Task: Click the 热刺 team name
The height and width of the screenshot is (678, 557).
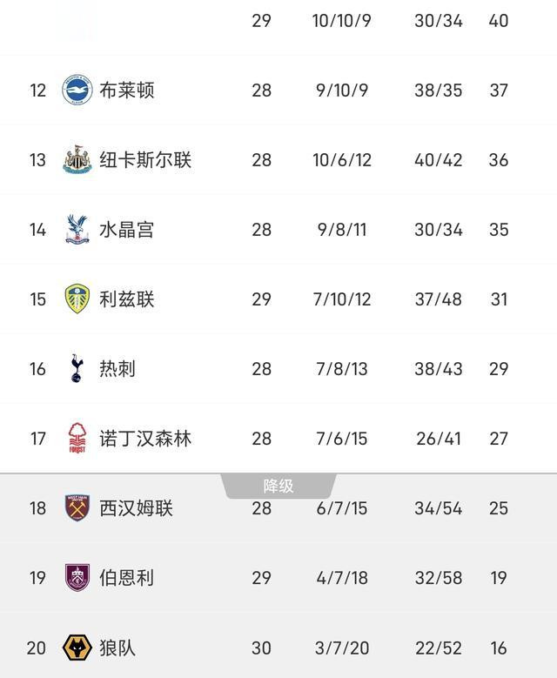Action: pyautogui.click(x=117, y=369)
